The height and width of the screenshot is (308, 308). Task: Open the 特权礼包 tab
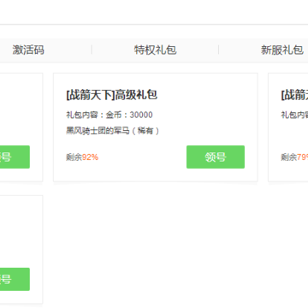pos(156,50)
